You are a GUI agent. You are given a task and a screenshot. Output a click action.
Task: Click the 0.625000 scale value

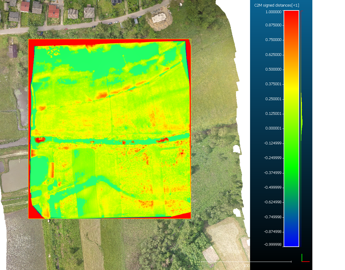(x=273, y=55)
